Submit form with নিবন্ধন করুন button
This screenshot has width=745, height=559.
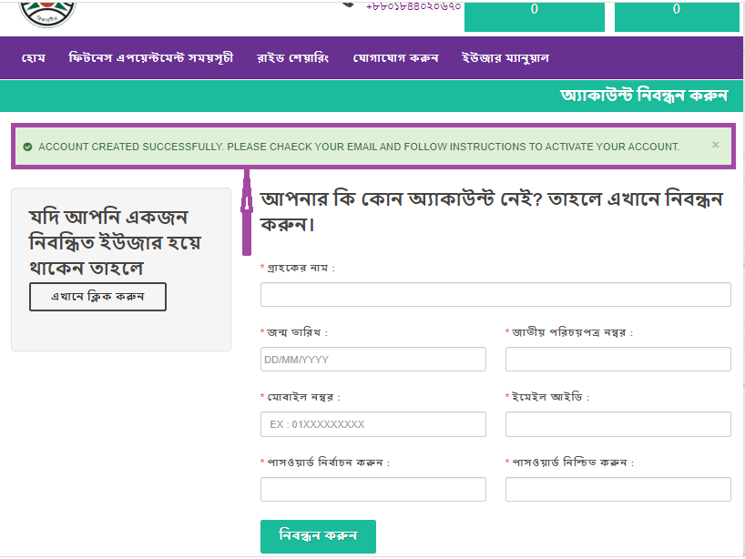pyautogui.click(x=318, y=535)
